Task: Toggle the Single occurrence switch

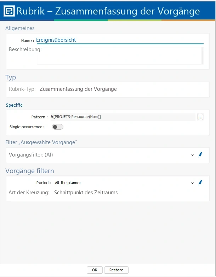Action: pyautogui.click(x=57, y=127)
